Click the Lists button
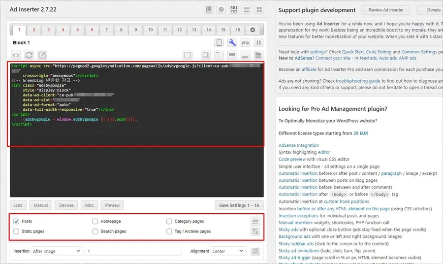Screen dimensions: 443x264 [x=18, y=205]
